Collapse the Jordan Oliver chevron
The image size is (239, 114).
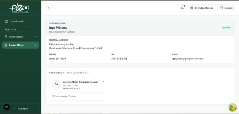35,45
